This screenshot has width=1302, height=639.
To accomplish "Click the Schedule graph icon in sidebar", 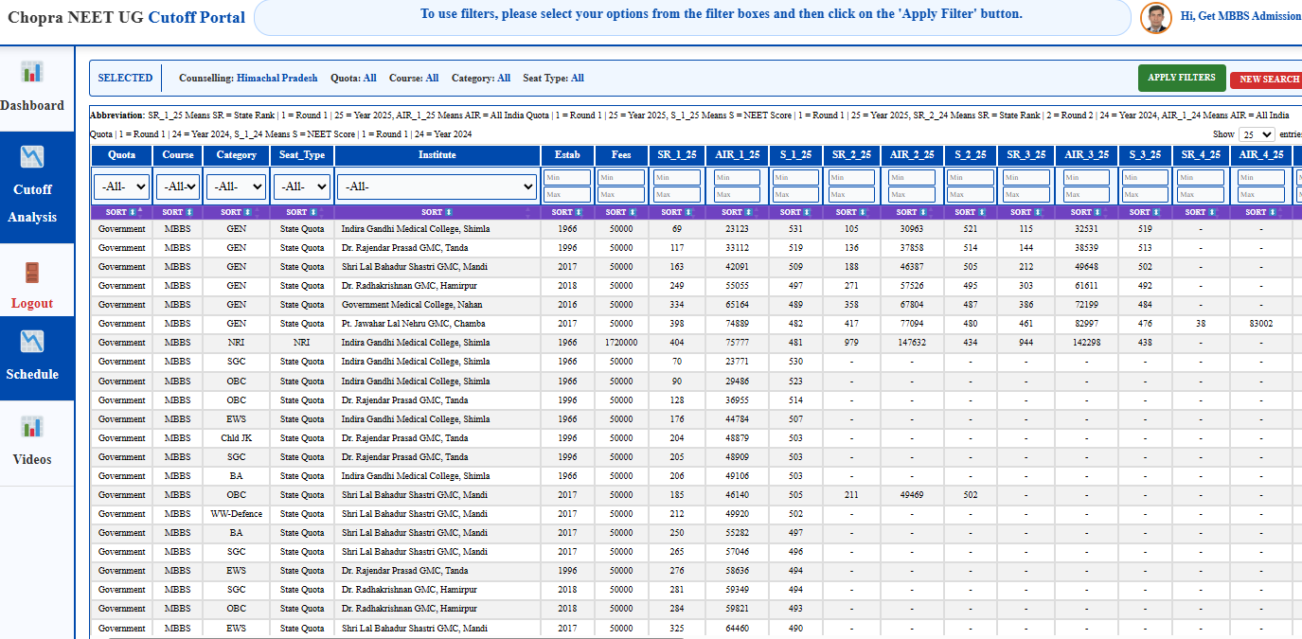I will coord(32,341).
